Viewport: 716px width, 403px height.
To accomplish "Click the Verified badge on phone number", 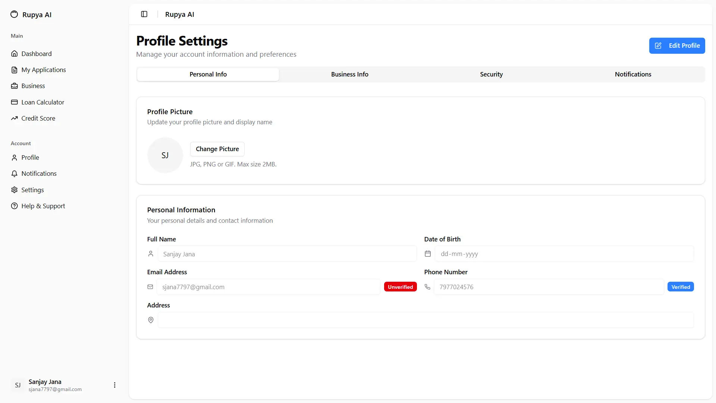I will 681,287.
